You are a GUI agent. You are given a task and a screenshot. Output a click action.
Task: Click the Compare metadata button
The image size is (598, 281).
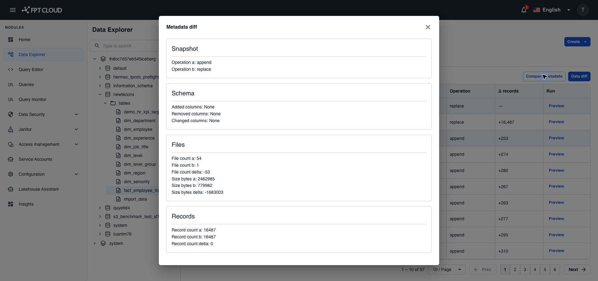click(x=544, y=76)
